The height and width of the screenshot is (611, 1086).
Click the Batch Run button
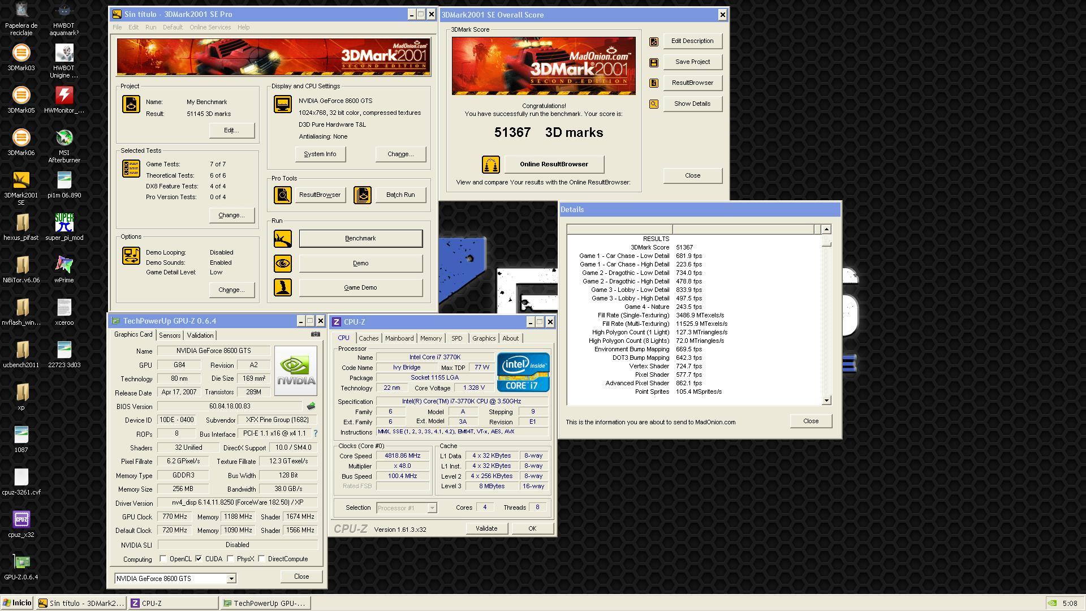[400, 195]
